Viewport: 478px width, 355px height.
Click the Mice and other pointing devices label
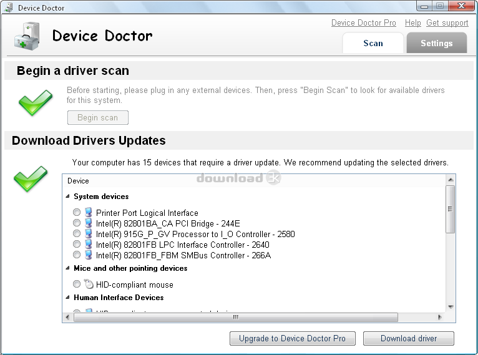130,268
